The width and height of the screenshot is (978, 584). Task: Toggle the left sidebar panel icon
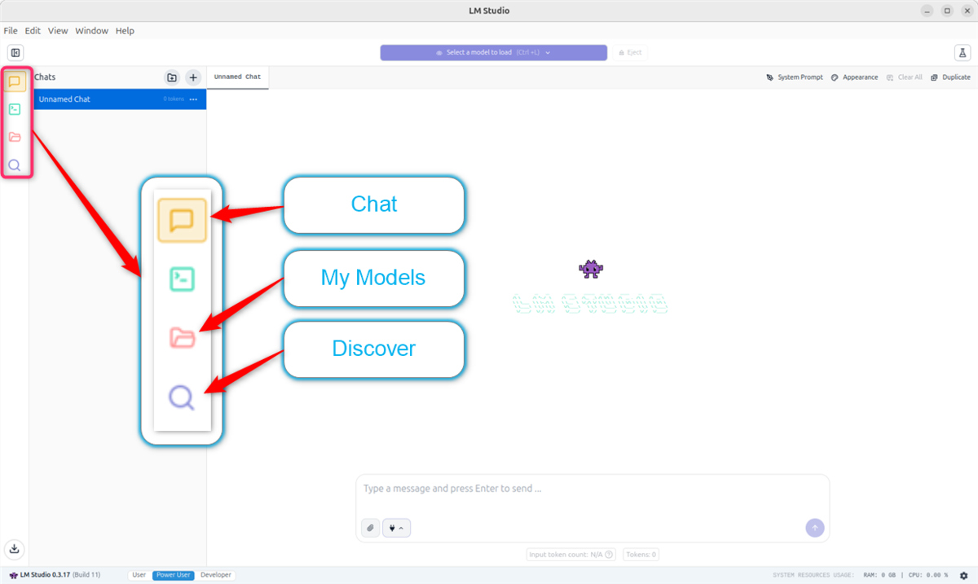(x=15, y=53)
